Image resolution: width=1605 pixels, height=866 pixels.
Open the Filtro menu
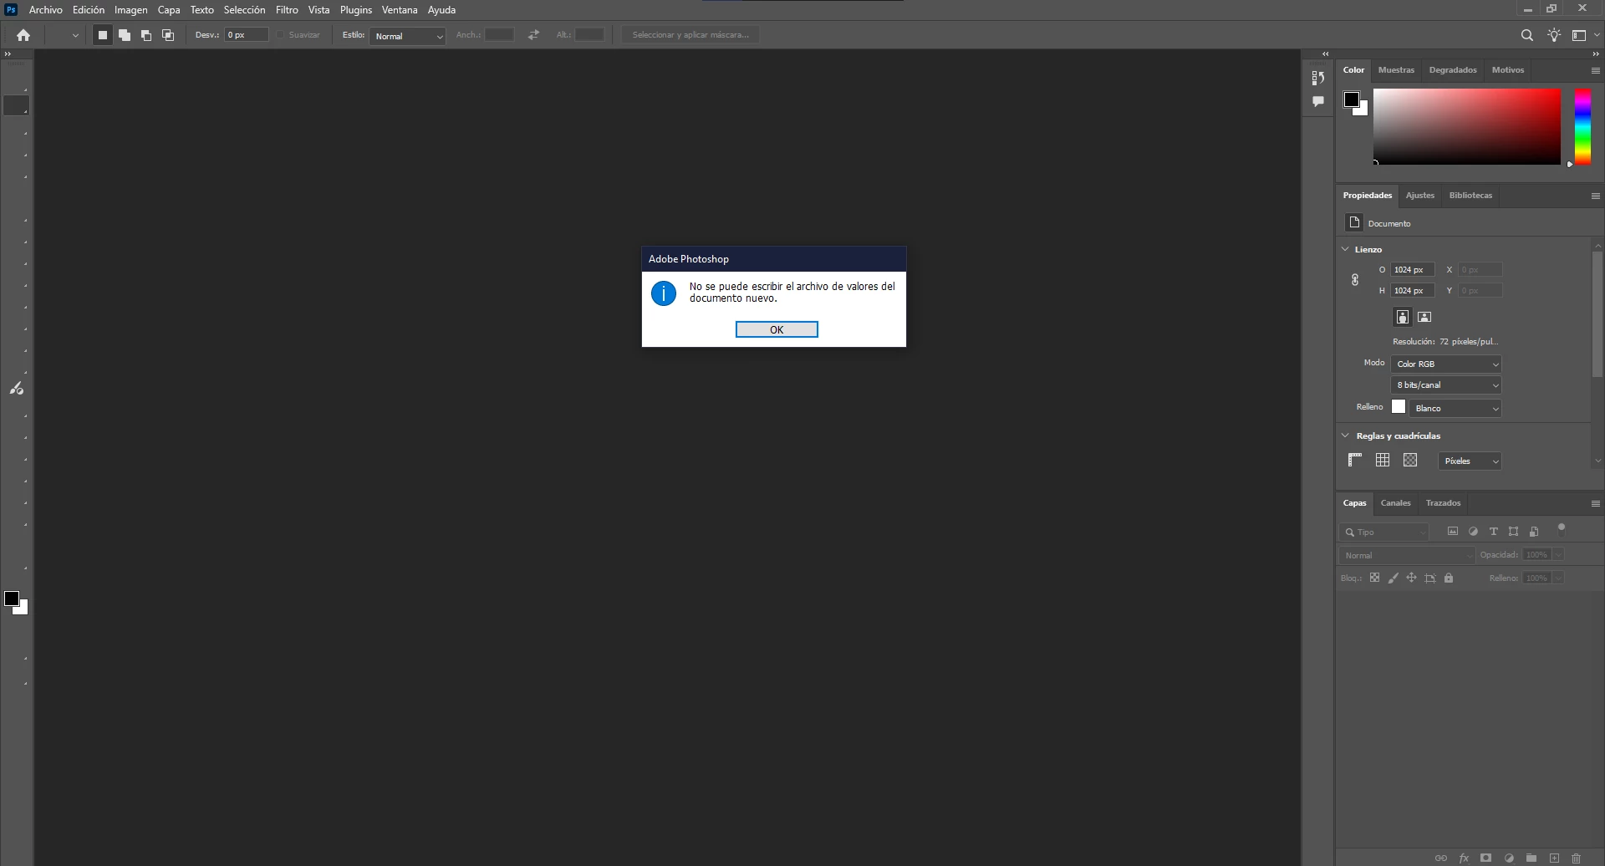(287, 10)
